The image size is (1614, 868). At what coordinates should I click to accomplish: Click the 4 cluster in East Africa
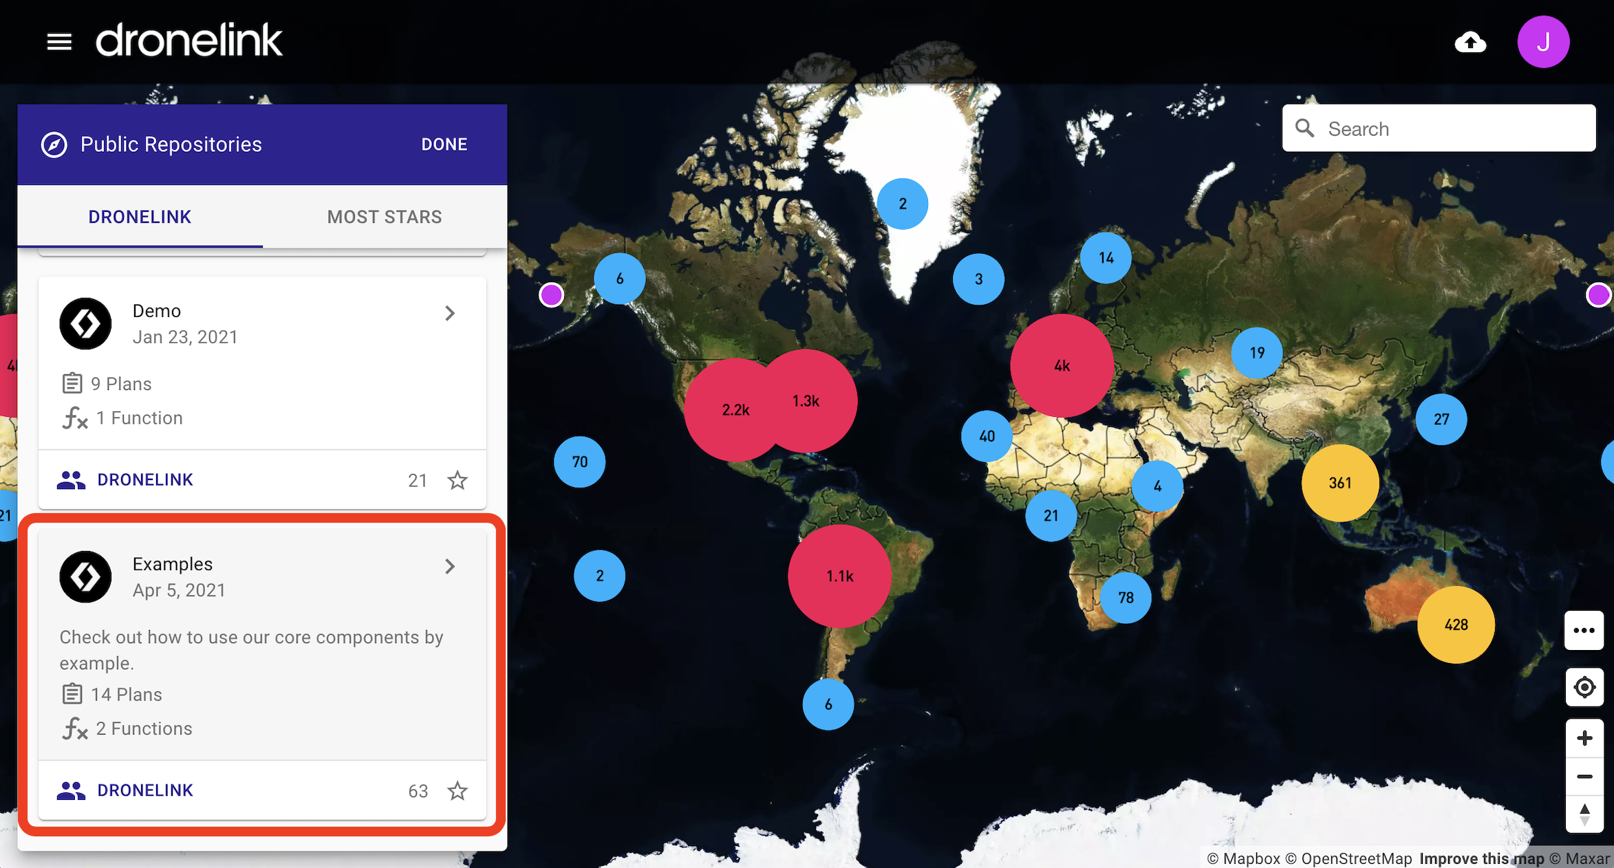[1158, 486]
